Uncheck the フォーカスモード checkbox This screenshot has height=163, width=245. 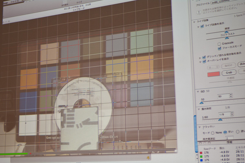click(x=219, y=49)
